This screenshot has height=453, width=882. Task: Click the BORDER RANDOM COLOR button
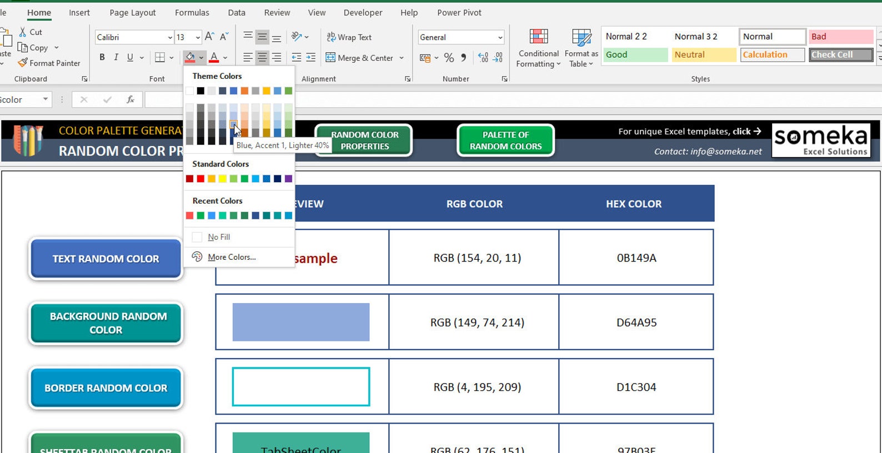pos(106,388)
